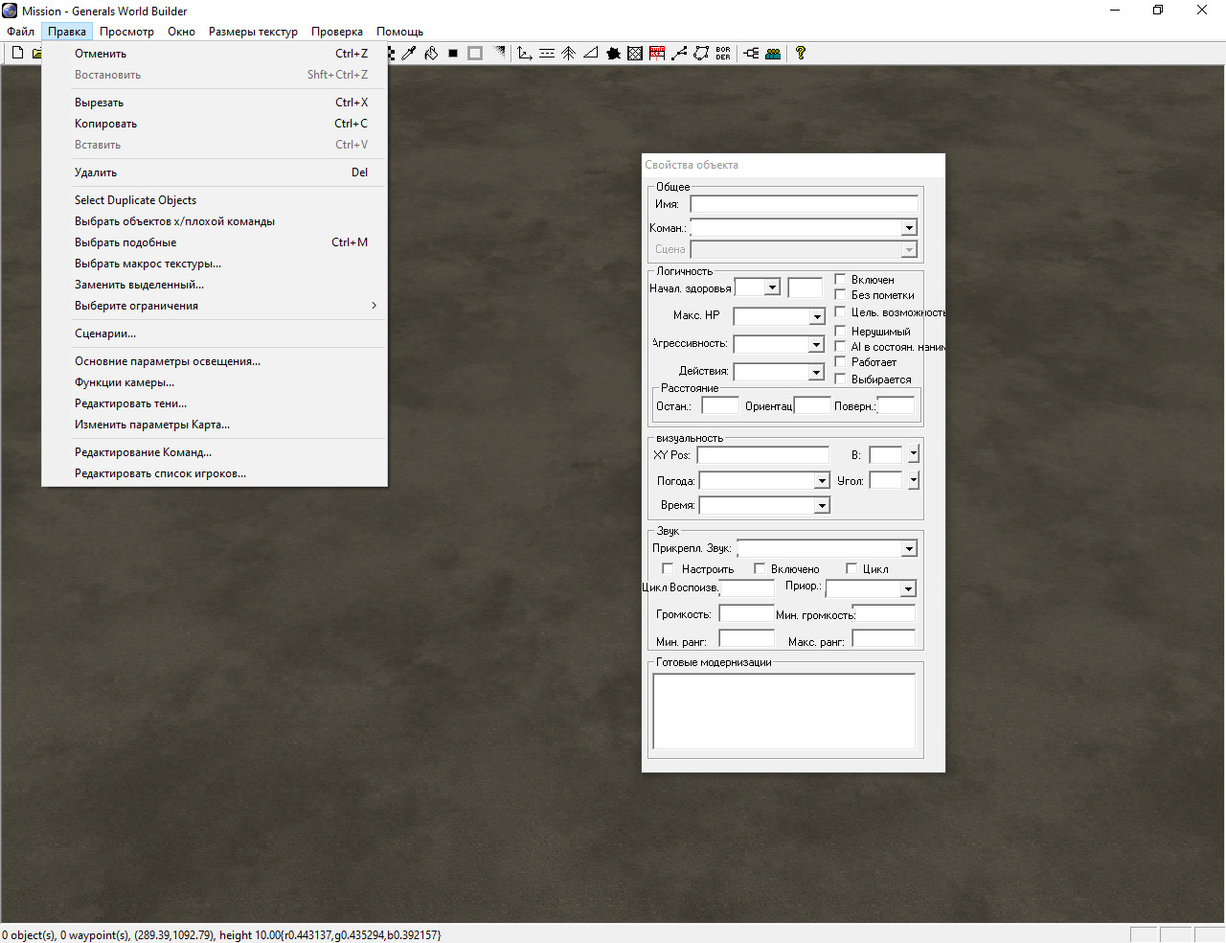The image size is (1226, 943).
Task: Select 'Изменить параметры Карта...' entry
Action: click(152, 425)
